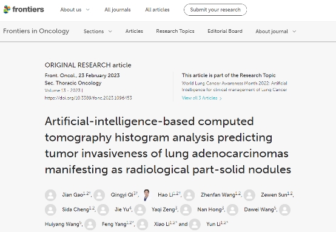The image size is (336, 232).
Task: Click Qingyi Qi's avatar placeholder icon
Action: pos(99,195)
